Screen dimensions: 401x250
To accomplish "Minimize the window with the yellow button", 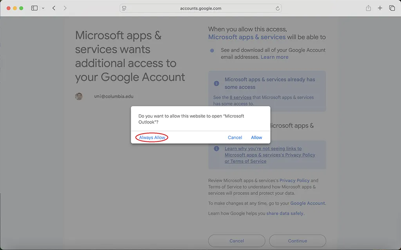I will pyautogui.click(x=15, y=8).
